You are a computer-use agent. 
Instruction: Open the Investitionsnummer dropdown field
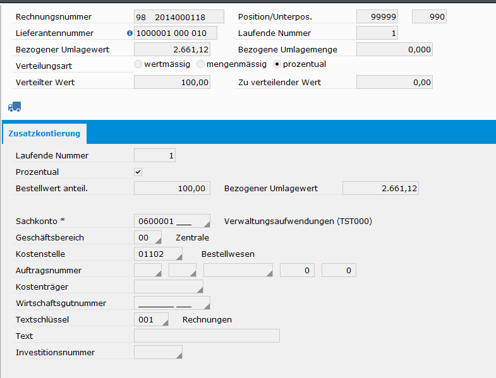pyautogui.click(x=158, y=352)
